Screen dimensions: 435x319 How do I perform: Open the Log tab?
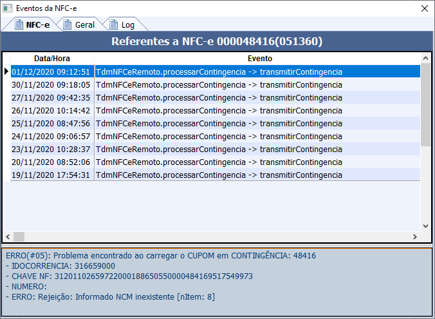pyautogui.click(x=128, y=25)
